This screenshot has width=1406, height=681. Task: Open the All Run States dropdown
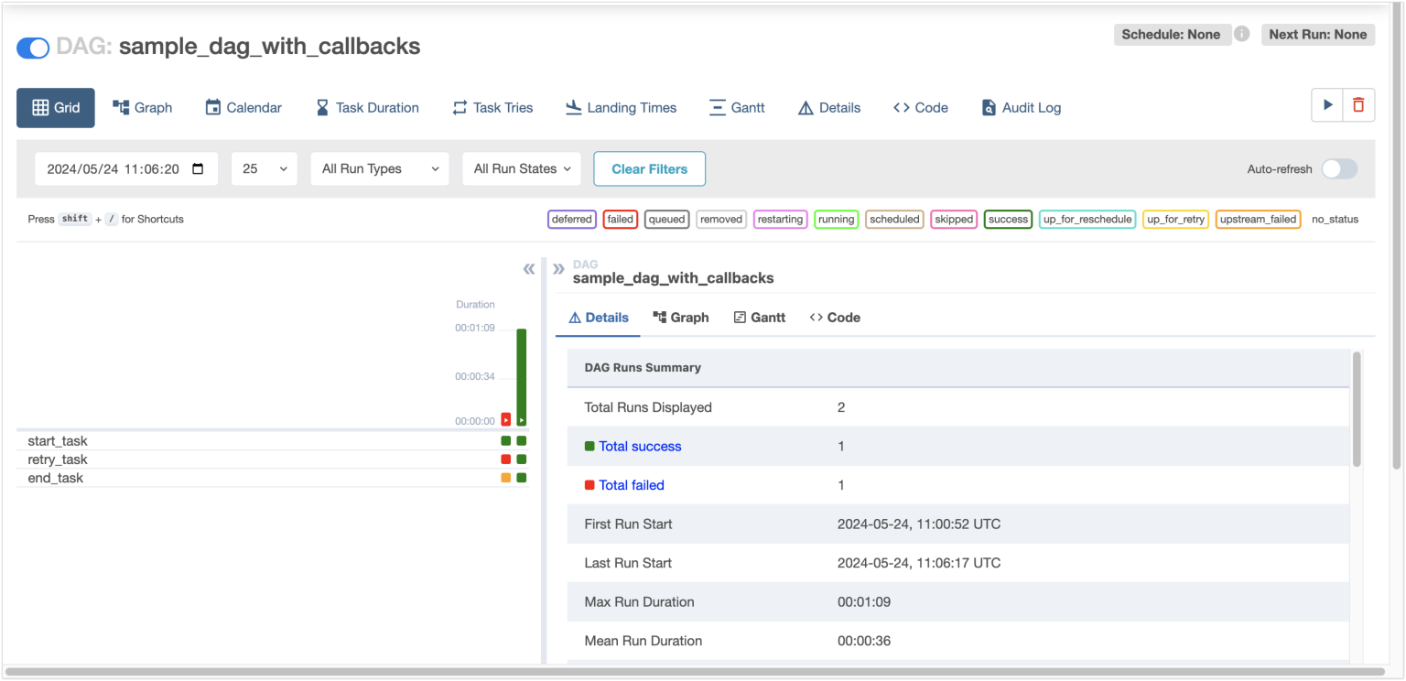point(521,168)
